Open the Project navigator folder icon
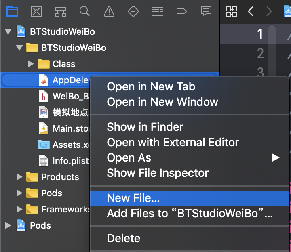Viewport: 291px width, 252px height. (12, 11)
